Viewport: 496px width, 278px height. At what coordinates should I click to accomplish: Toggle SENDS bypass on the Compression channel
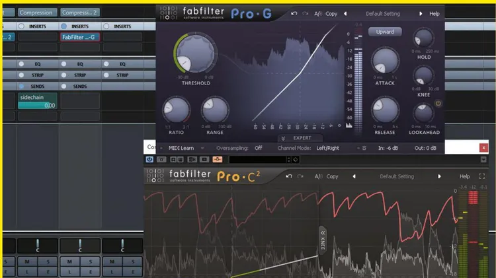click(x=21, y=87)
